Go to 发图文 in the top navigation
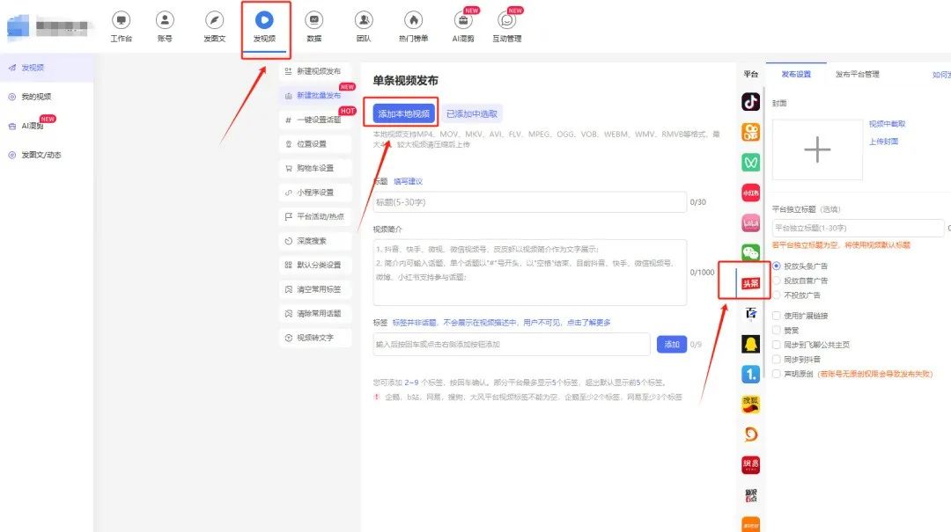The width and height of the screenshot is (951, 532). tap(214, 26)
